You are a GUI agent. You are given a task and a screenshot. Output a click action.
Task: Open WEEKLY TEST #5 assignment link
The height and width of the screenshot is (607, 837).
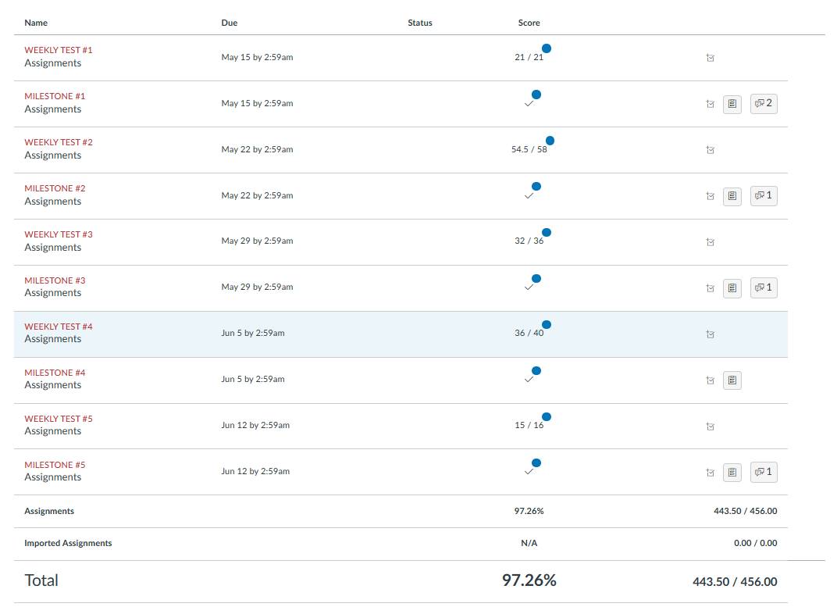(x=59, y=419)
